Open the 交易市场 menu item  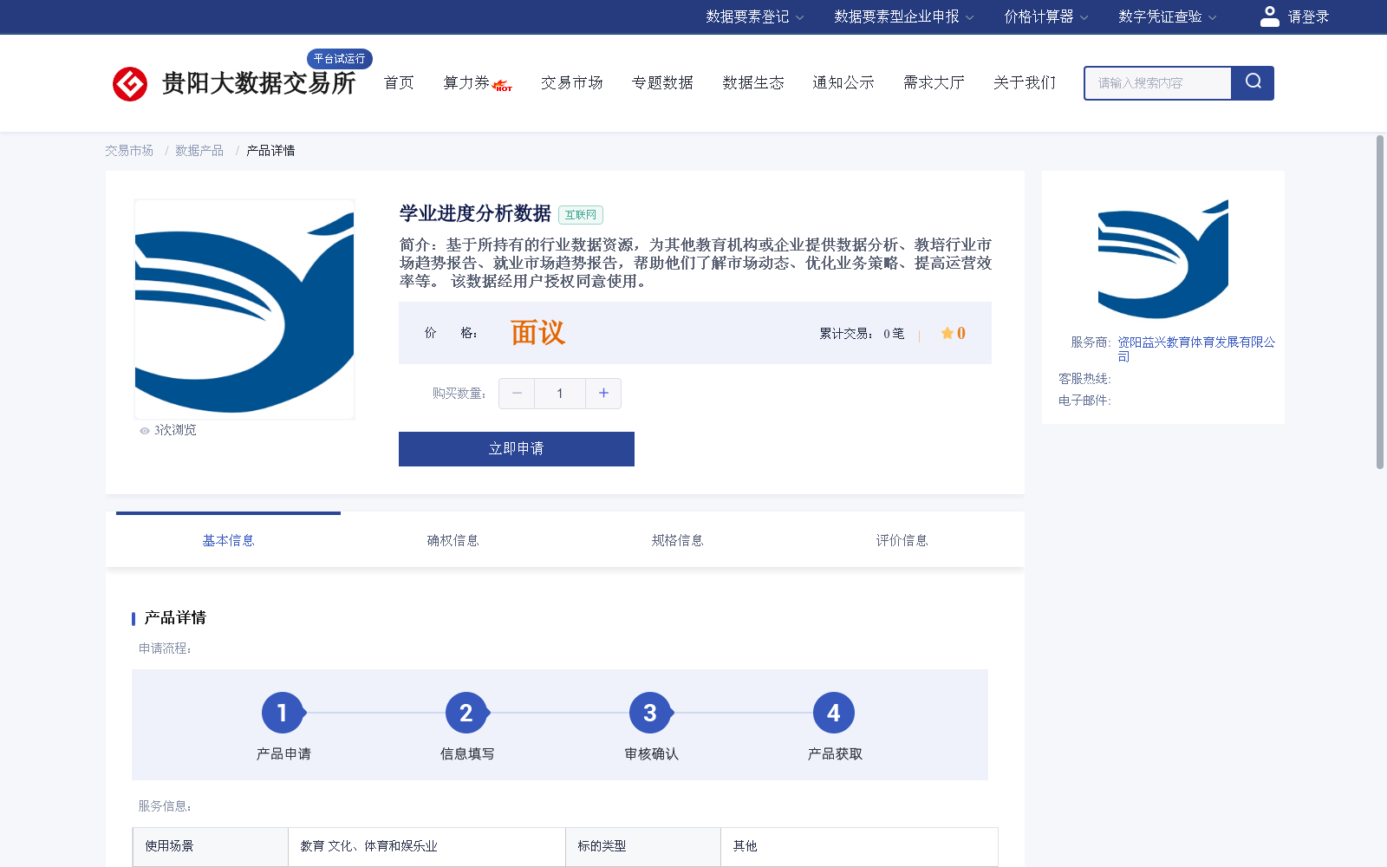coord(572,82)
